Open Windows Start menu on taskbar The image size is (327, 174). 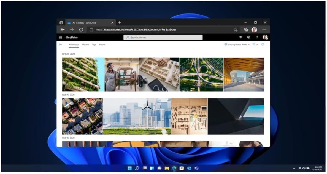pos(129,168)
